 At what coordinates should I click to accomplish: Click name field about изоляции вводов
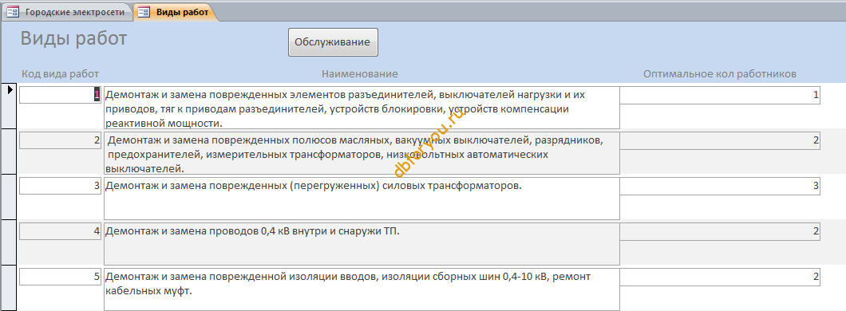pyautogui.click(x=362, y=289)
